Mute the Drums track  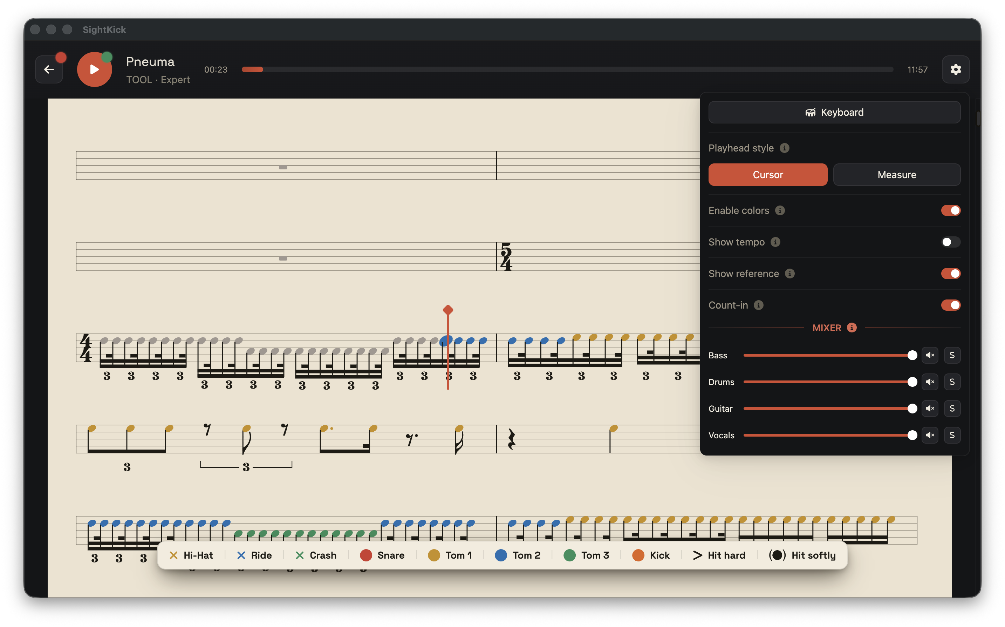930,382
